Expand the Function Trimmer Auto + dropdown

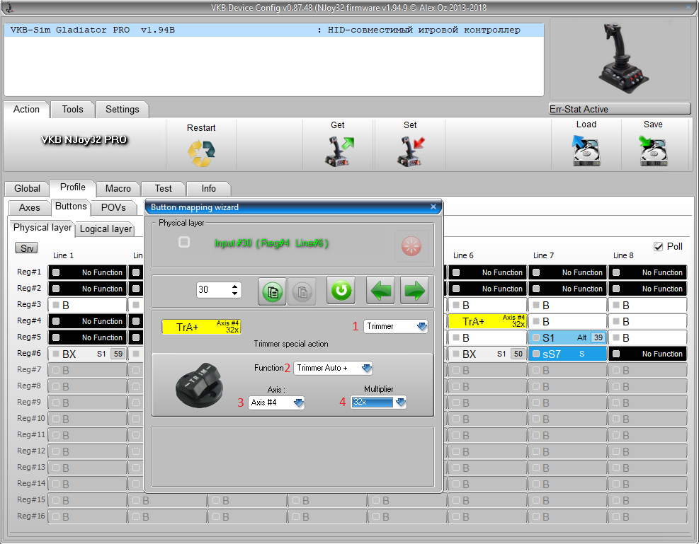pyautogui.click(x=333, y=368)
